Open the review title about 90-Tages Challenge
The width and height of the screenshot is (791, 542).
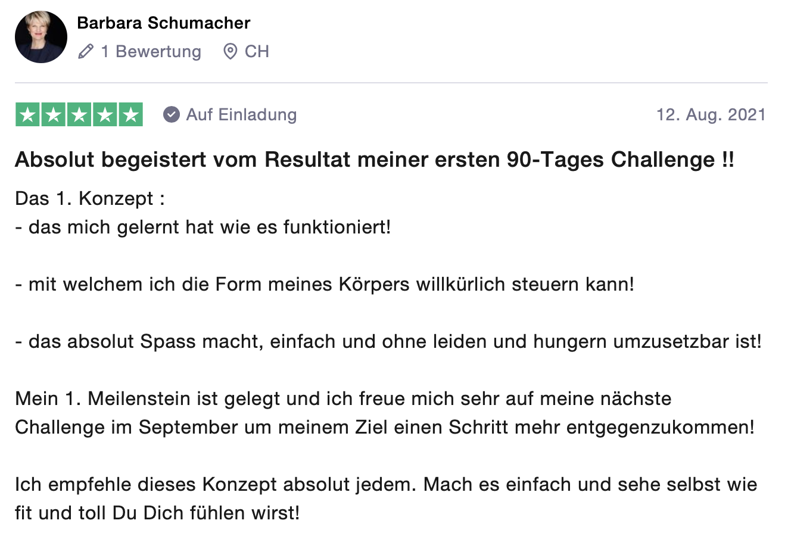pos(375,160)
